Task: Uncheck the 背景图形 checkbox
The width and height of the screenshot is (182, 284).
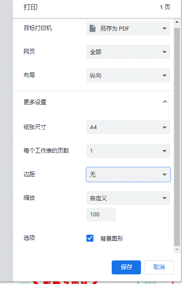Action: (90, 238)
